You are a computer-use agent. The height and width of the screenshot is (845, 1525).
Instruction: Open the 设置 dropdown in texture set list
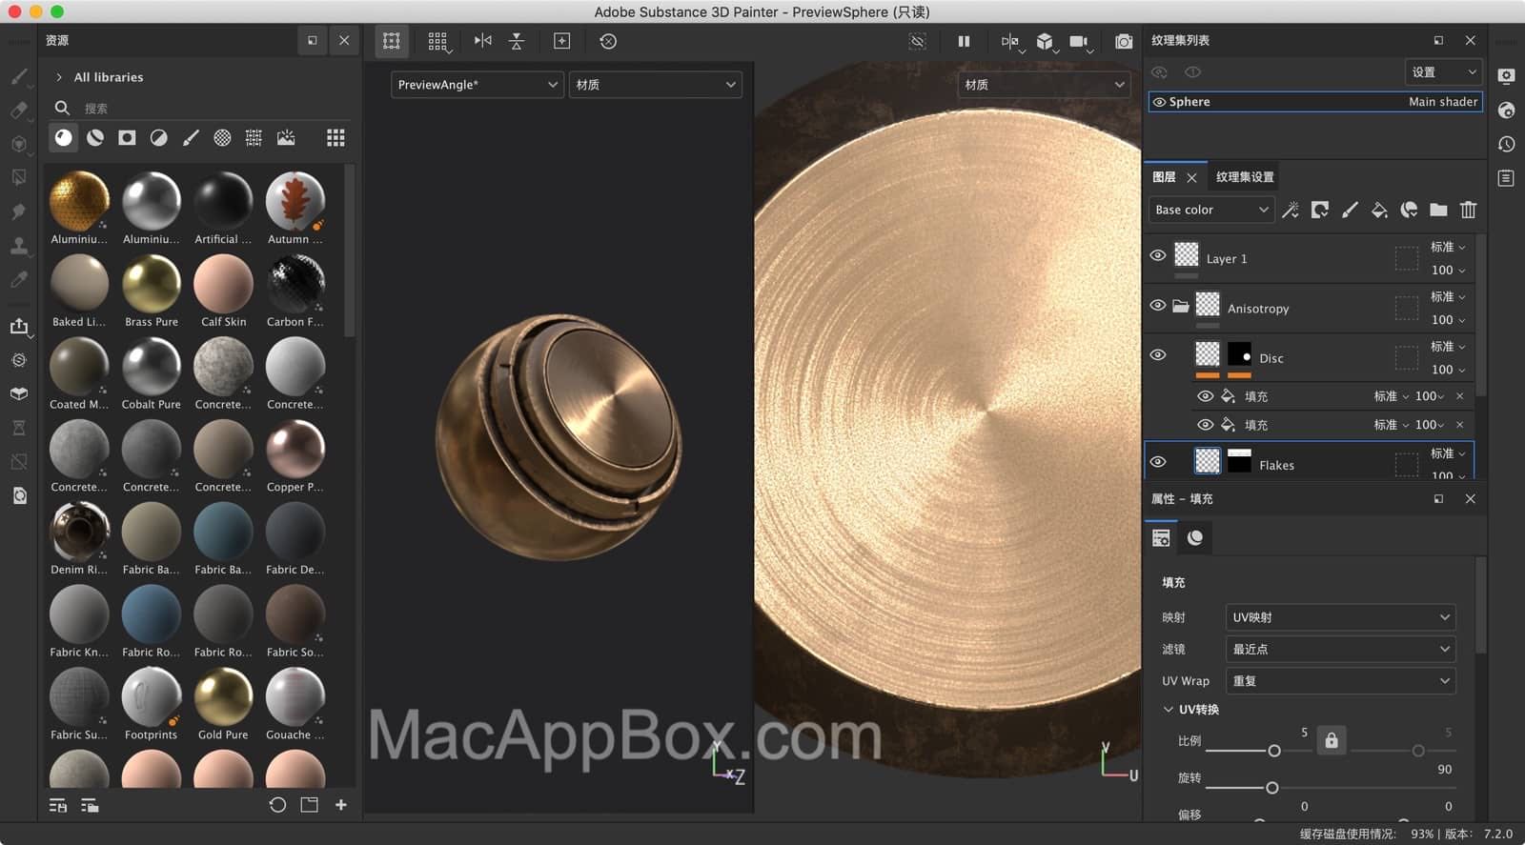pyautogui.click(x=1443, y=72)
